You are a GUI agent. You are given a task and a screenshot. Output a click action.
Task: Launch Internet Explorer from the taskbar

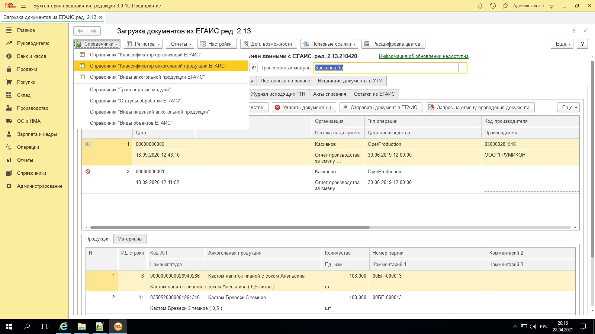64,327
